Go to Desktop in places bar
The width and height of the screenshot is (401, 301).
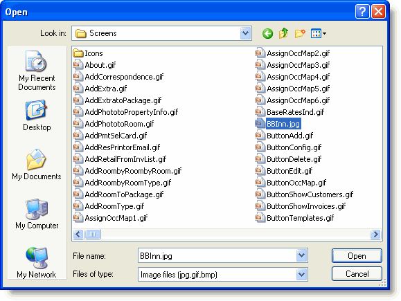pyautogui.click(x=37, y=116)
